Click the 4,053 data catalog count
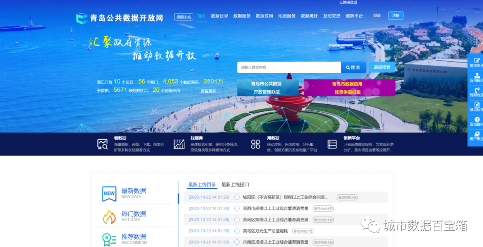The height and width of the screenshot is (247, 483). click(171, 81)
